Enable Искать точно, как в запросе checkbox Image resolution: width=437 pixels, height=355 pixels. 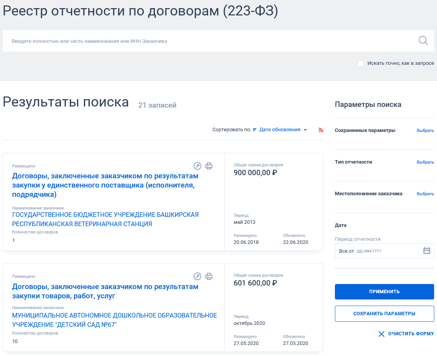click(x=361, y=63)
